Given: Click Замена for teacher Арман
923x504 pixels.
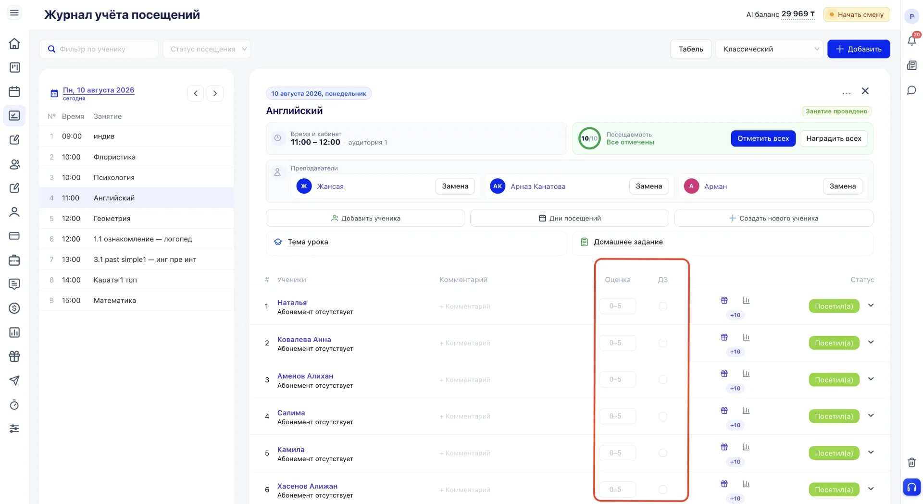Looking at the screenshot, I should click(x=842, y=186).
